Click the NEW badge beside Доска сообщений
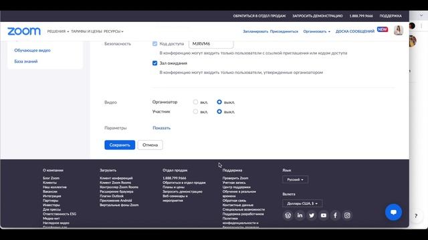The width and height of the screenshot is (428, 240). tap(383, 29)
